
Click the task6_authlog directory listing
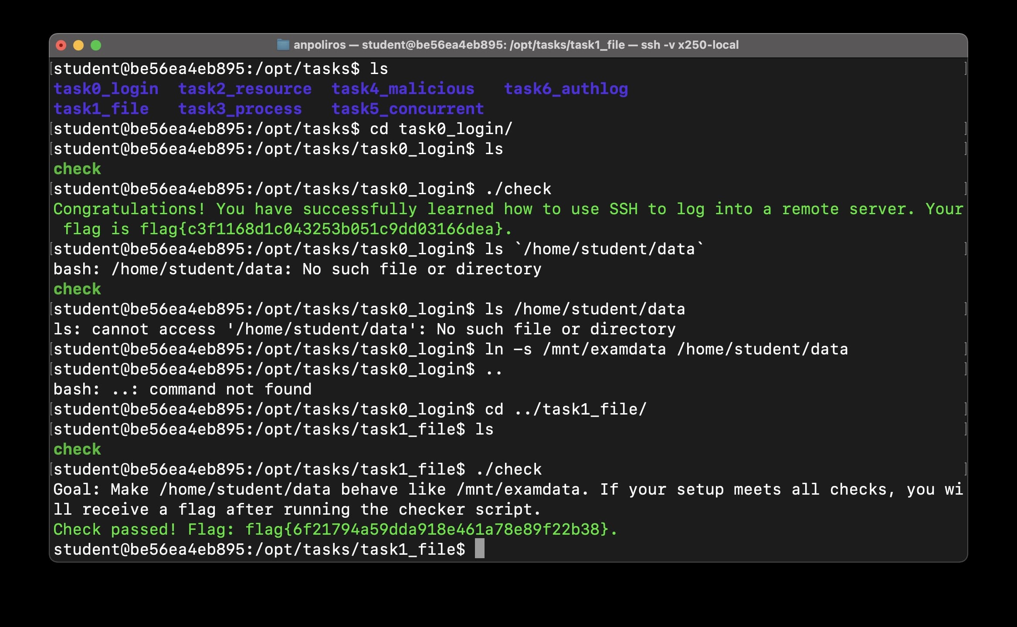(566, 89)
